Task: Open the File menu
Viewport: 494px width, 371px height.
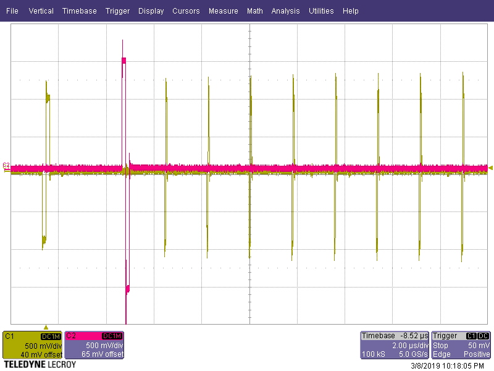Action: [x=12, y=11]
